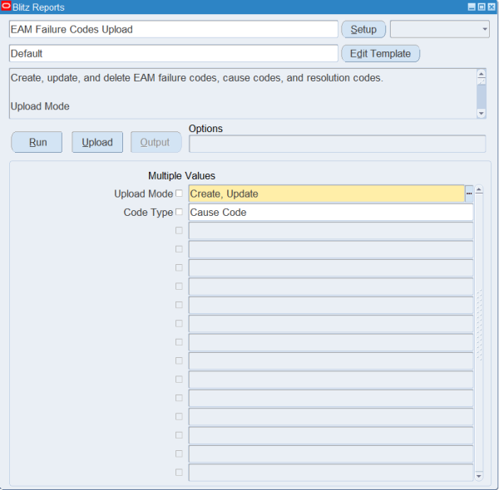This screenshot has width=499, height=490.
Task: Click the Code Type field with Cause Code
Action: (331, 213)
